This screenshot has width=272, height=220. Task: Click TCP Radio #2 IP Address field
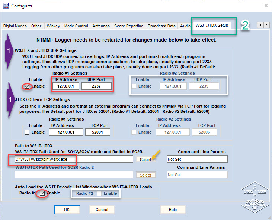[173, 132]
